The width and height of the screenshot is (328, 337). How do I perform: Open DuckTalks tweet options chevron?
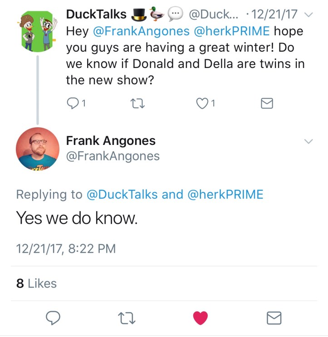[309, 15]
